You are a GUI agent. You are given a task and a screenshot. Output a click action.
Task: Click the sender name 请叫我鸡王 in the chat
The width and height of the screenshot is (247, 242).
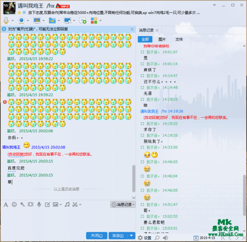click(x=11, y=147)
